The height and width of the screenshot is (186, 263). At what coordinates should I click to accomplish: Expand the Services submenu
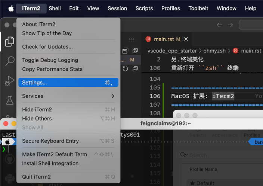click(68, 96)
